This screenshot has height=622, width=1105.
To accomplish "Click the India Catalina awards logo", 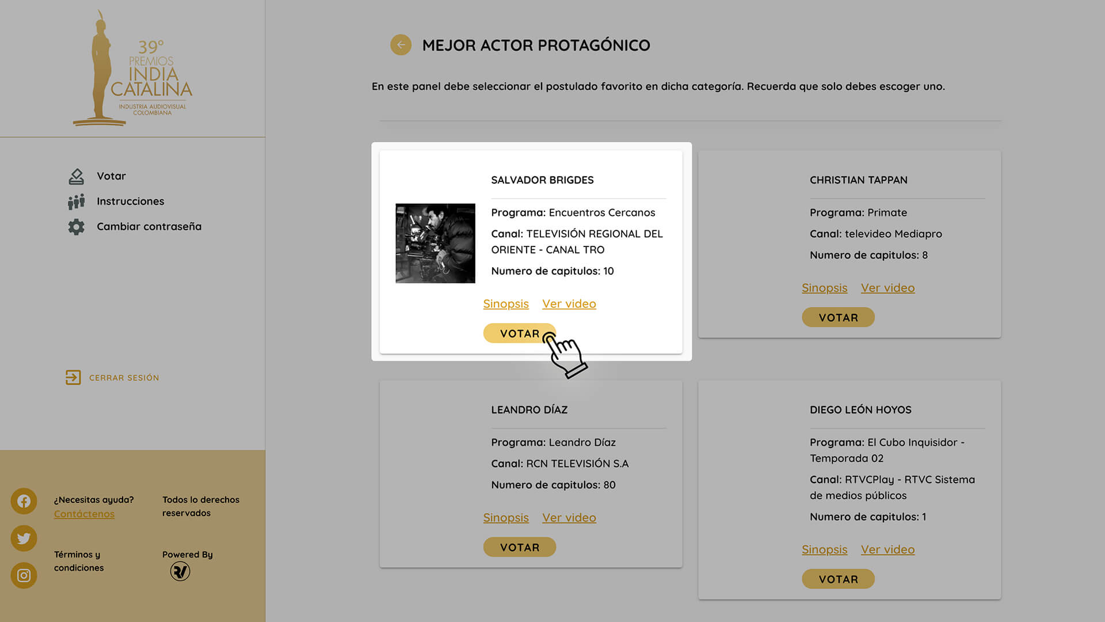I will 134,69.
